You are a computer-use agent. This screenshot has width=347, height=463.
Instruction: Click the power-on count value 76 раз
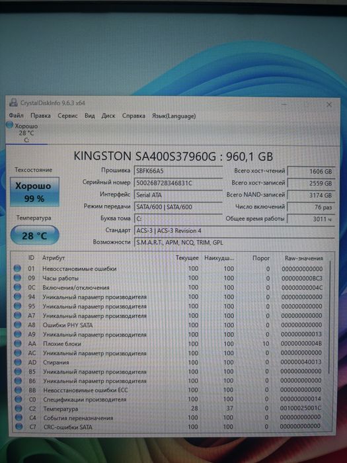click(x=311, y=207)
